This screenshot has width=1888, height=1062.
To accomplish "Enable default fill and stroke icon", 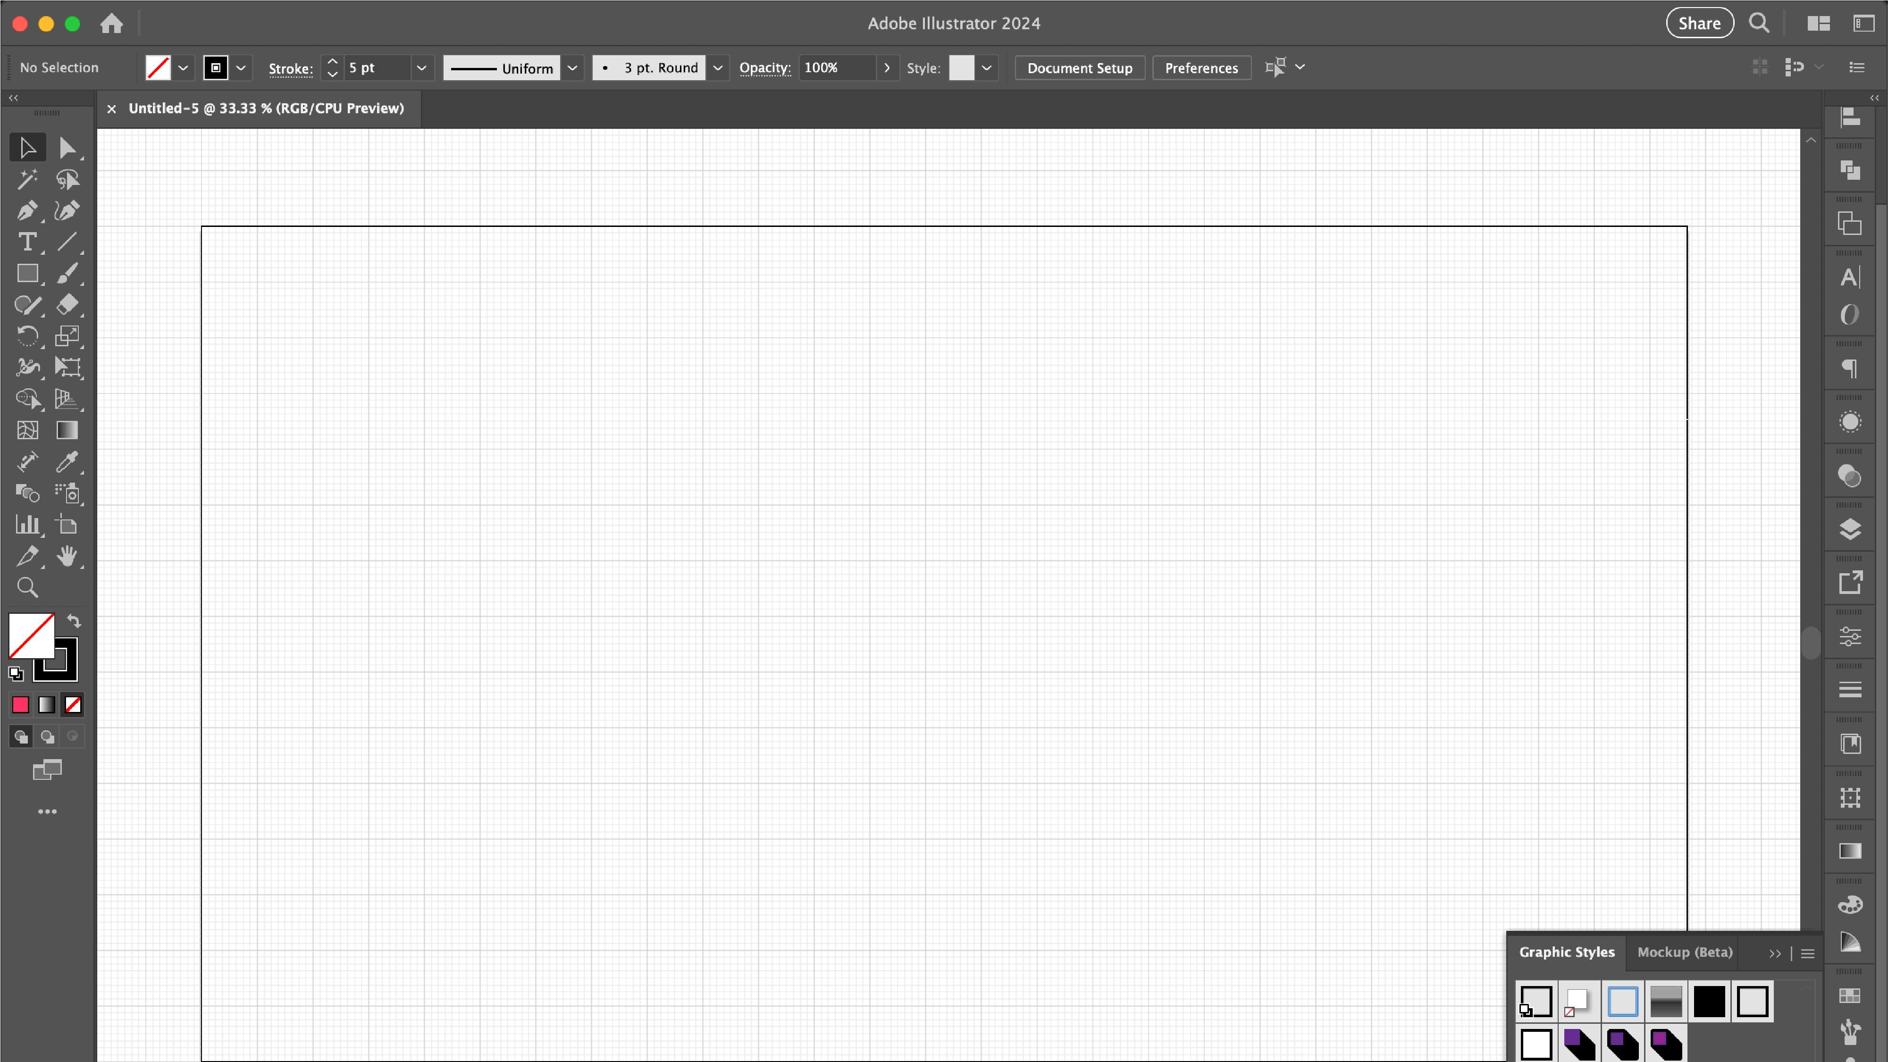I will pos(17,673).
